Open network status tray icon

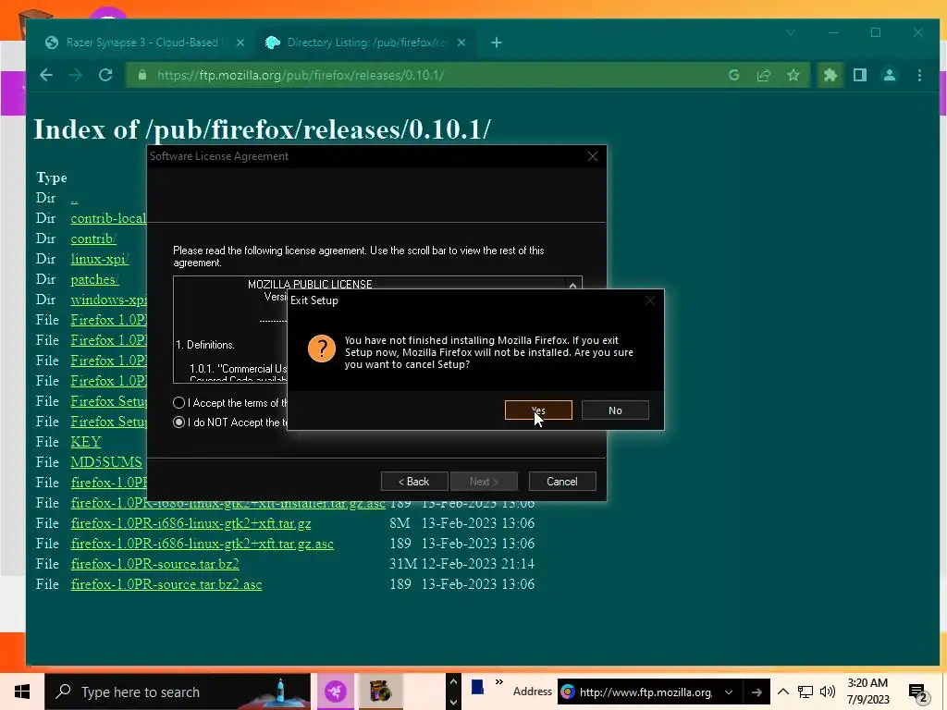(806, 692)
